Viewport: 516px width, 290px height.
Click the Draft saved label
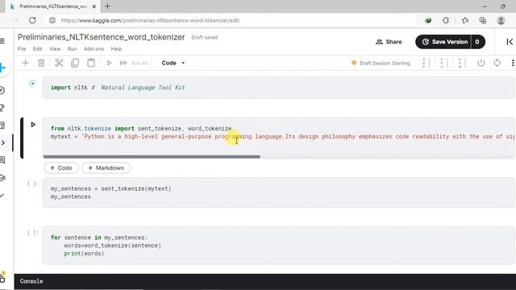point(204,38)
